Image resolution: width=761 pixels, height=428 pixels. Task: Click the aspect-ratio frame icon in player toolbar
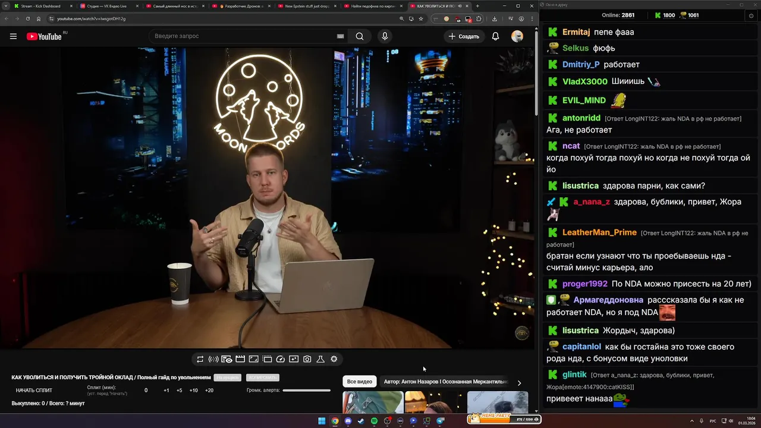point(253,359)
